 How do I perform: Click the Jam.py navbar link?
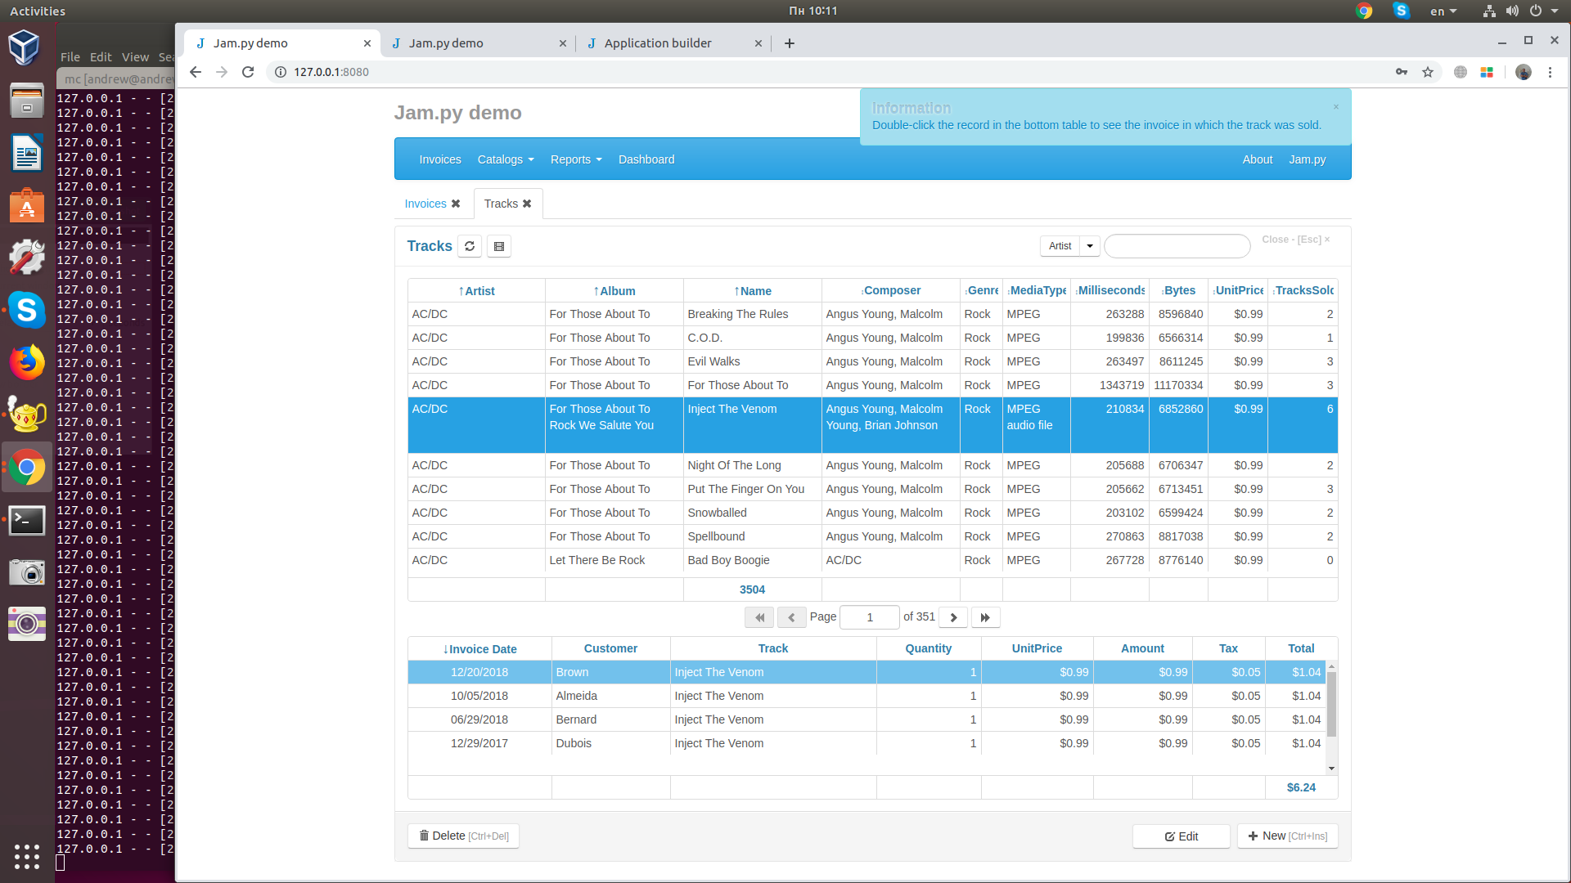[x=1308, y=159]
